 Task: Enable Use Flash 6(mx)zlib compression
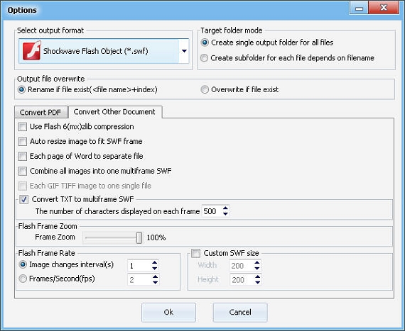click(x=23, y=127)
